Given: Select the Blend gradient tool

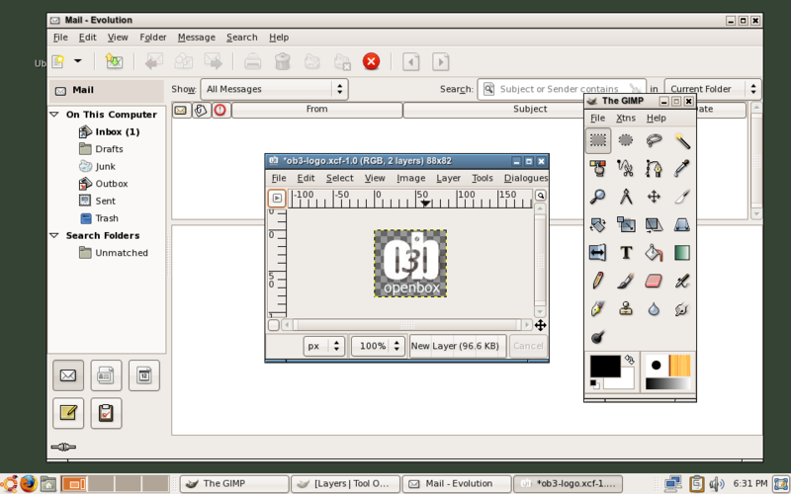Looking at the screenshot, I should pyautogui.click(x=682, y=253).
